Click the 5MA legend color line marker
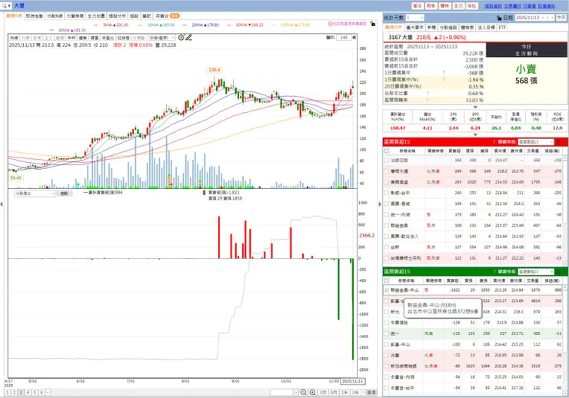This screenshot has width=569, height=398. [96, 25]
